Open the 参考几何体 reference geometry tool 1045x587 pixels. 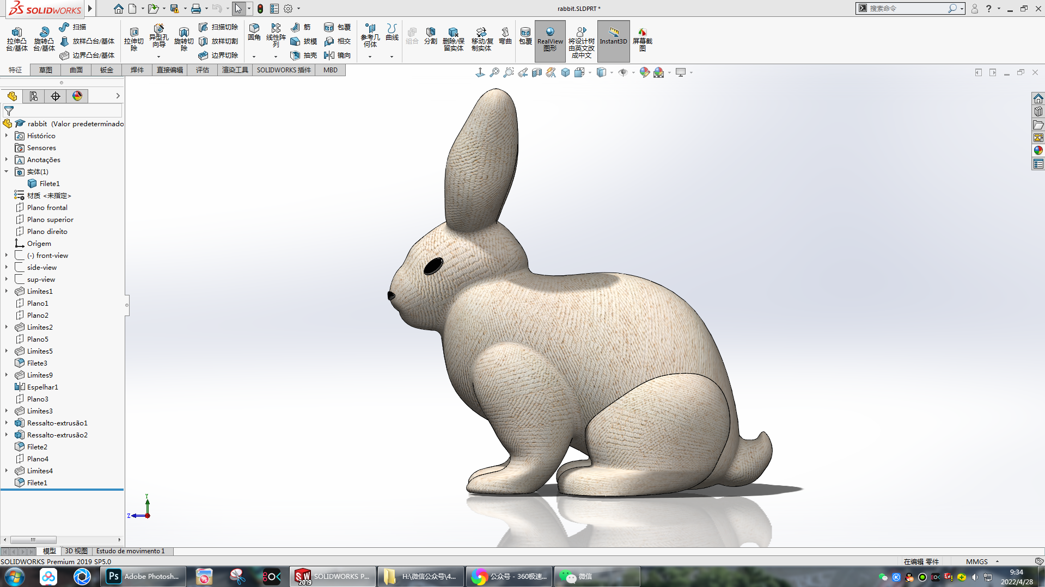370,35
